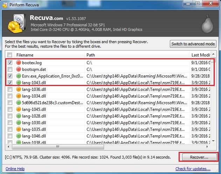221x174 pixels.
Task: Select the bootex.log filename
Action: [x=32, y=63]
